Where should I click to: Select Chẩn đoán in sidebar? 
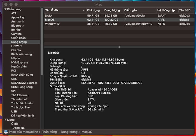(x=18, y=38)
